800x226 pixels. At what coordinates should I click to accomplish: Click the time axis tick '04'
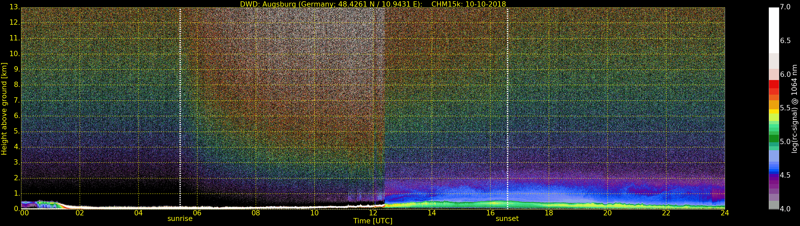138,213
